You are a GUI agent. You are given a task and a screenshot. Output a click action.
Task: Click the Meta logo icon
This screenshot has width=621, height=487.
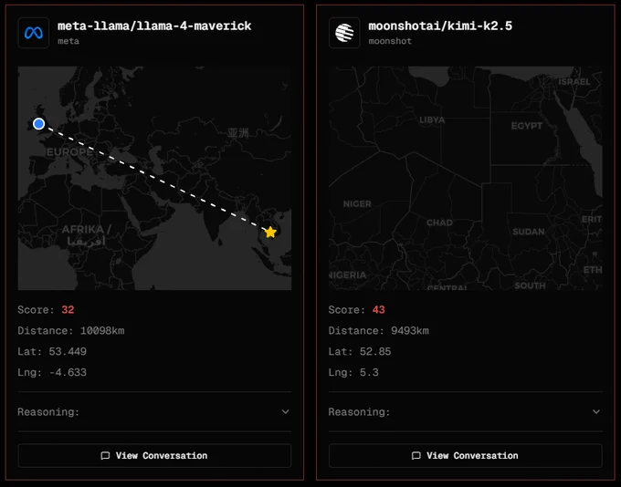pos(34,33)
